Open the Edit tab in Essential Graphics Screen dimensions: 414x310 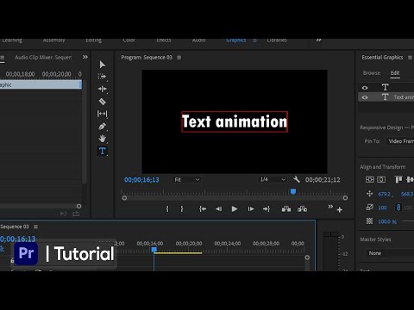pyautogui.click(x=395, y=73)
